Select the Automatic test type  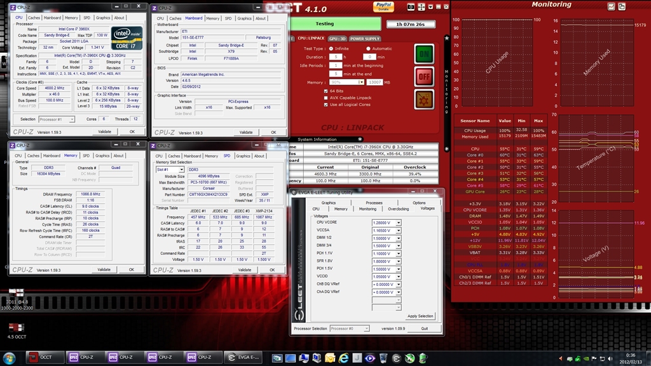(x=368, y=48)
